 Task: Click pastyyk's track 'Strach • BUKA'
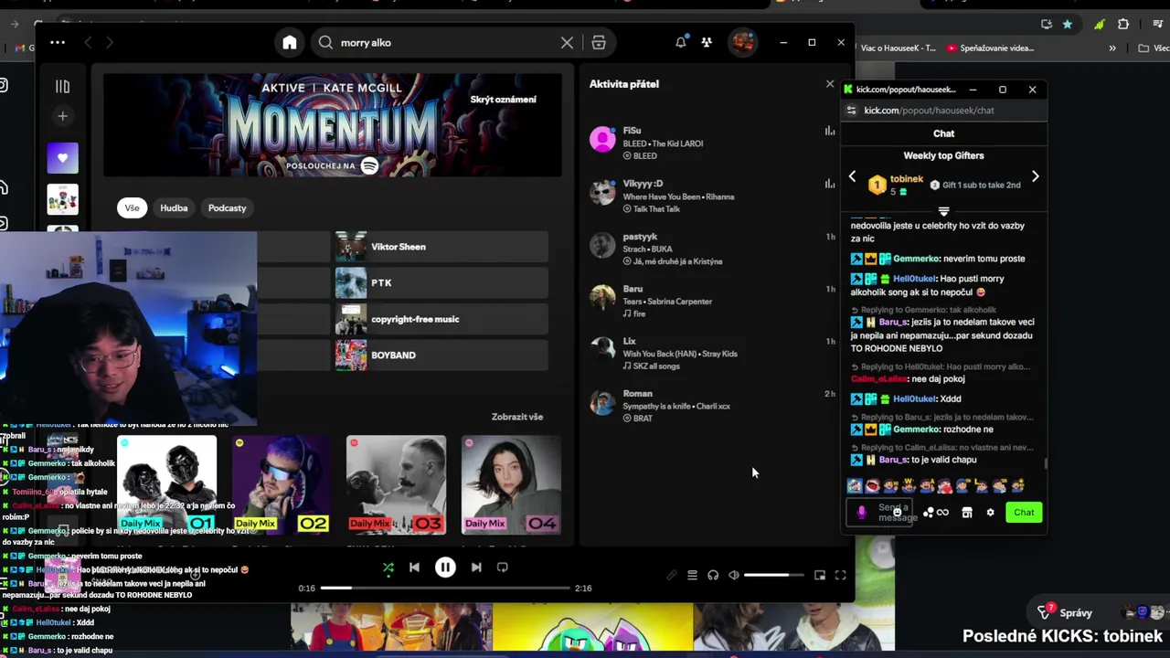[647, 249]
